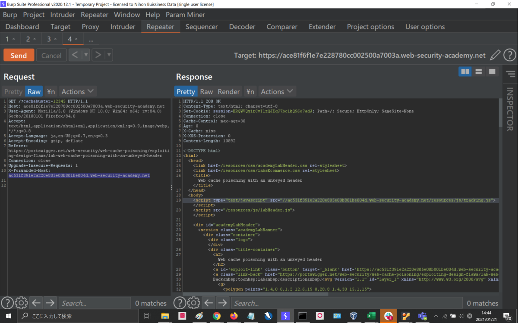Open the Project options tab
The image size is (518, 323).
(x=370, y=27)
